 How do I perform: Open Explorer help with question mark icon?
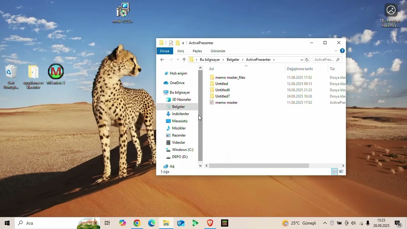pos(342,51)
